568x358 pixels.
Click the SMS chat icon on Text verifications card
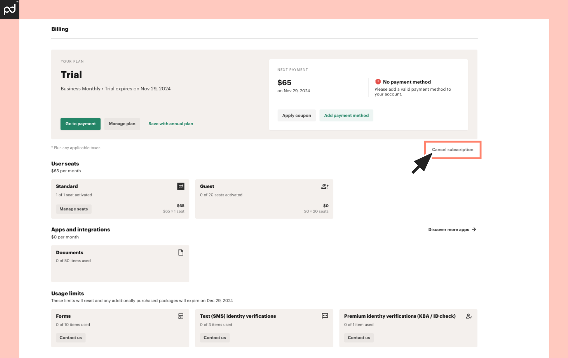pos(325,316)
